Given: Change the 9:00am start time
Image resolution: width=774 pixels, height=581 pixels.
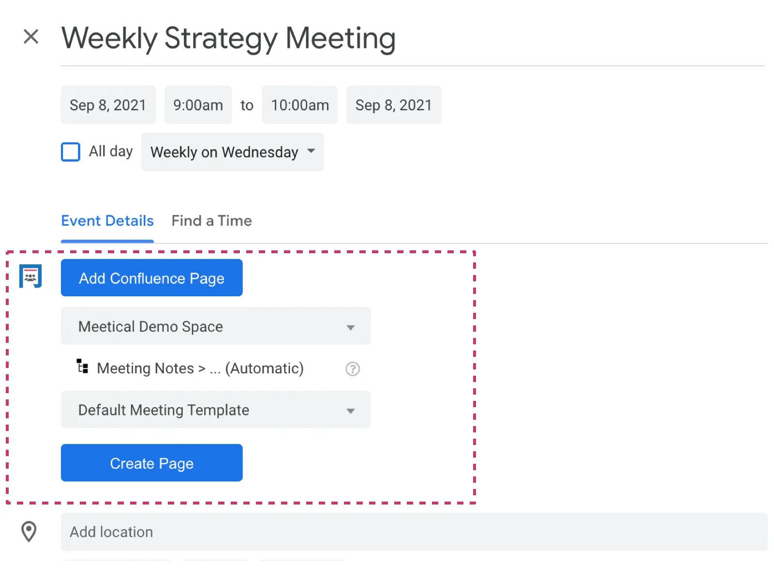Looking at the screenshot, I should (198, 105).
